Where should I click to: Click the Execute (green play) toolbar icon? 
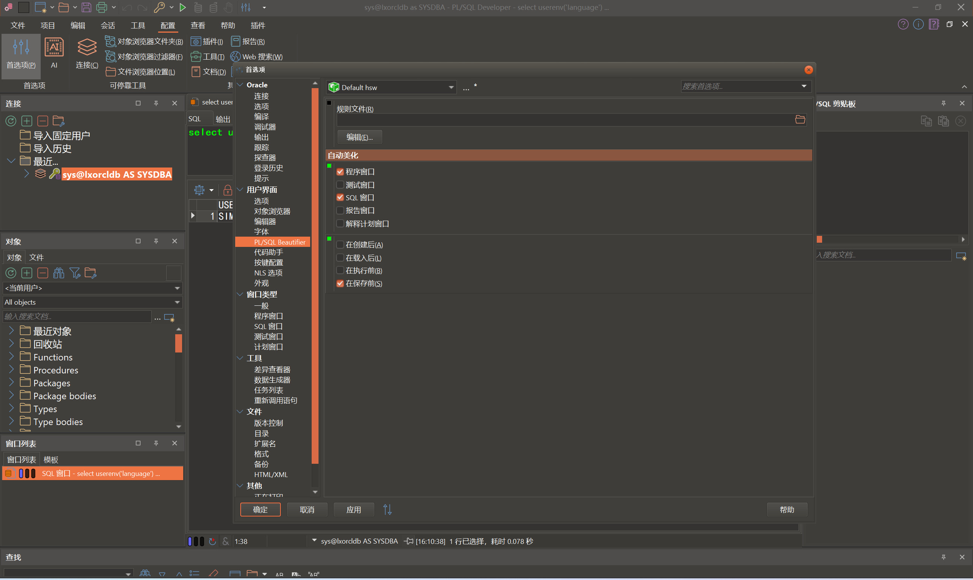coord(182,8)
